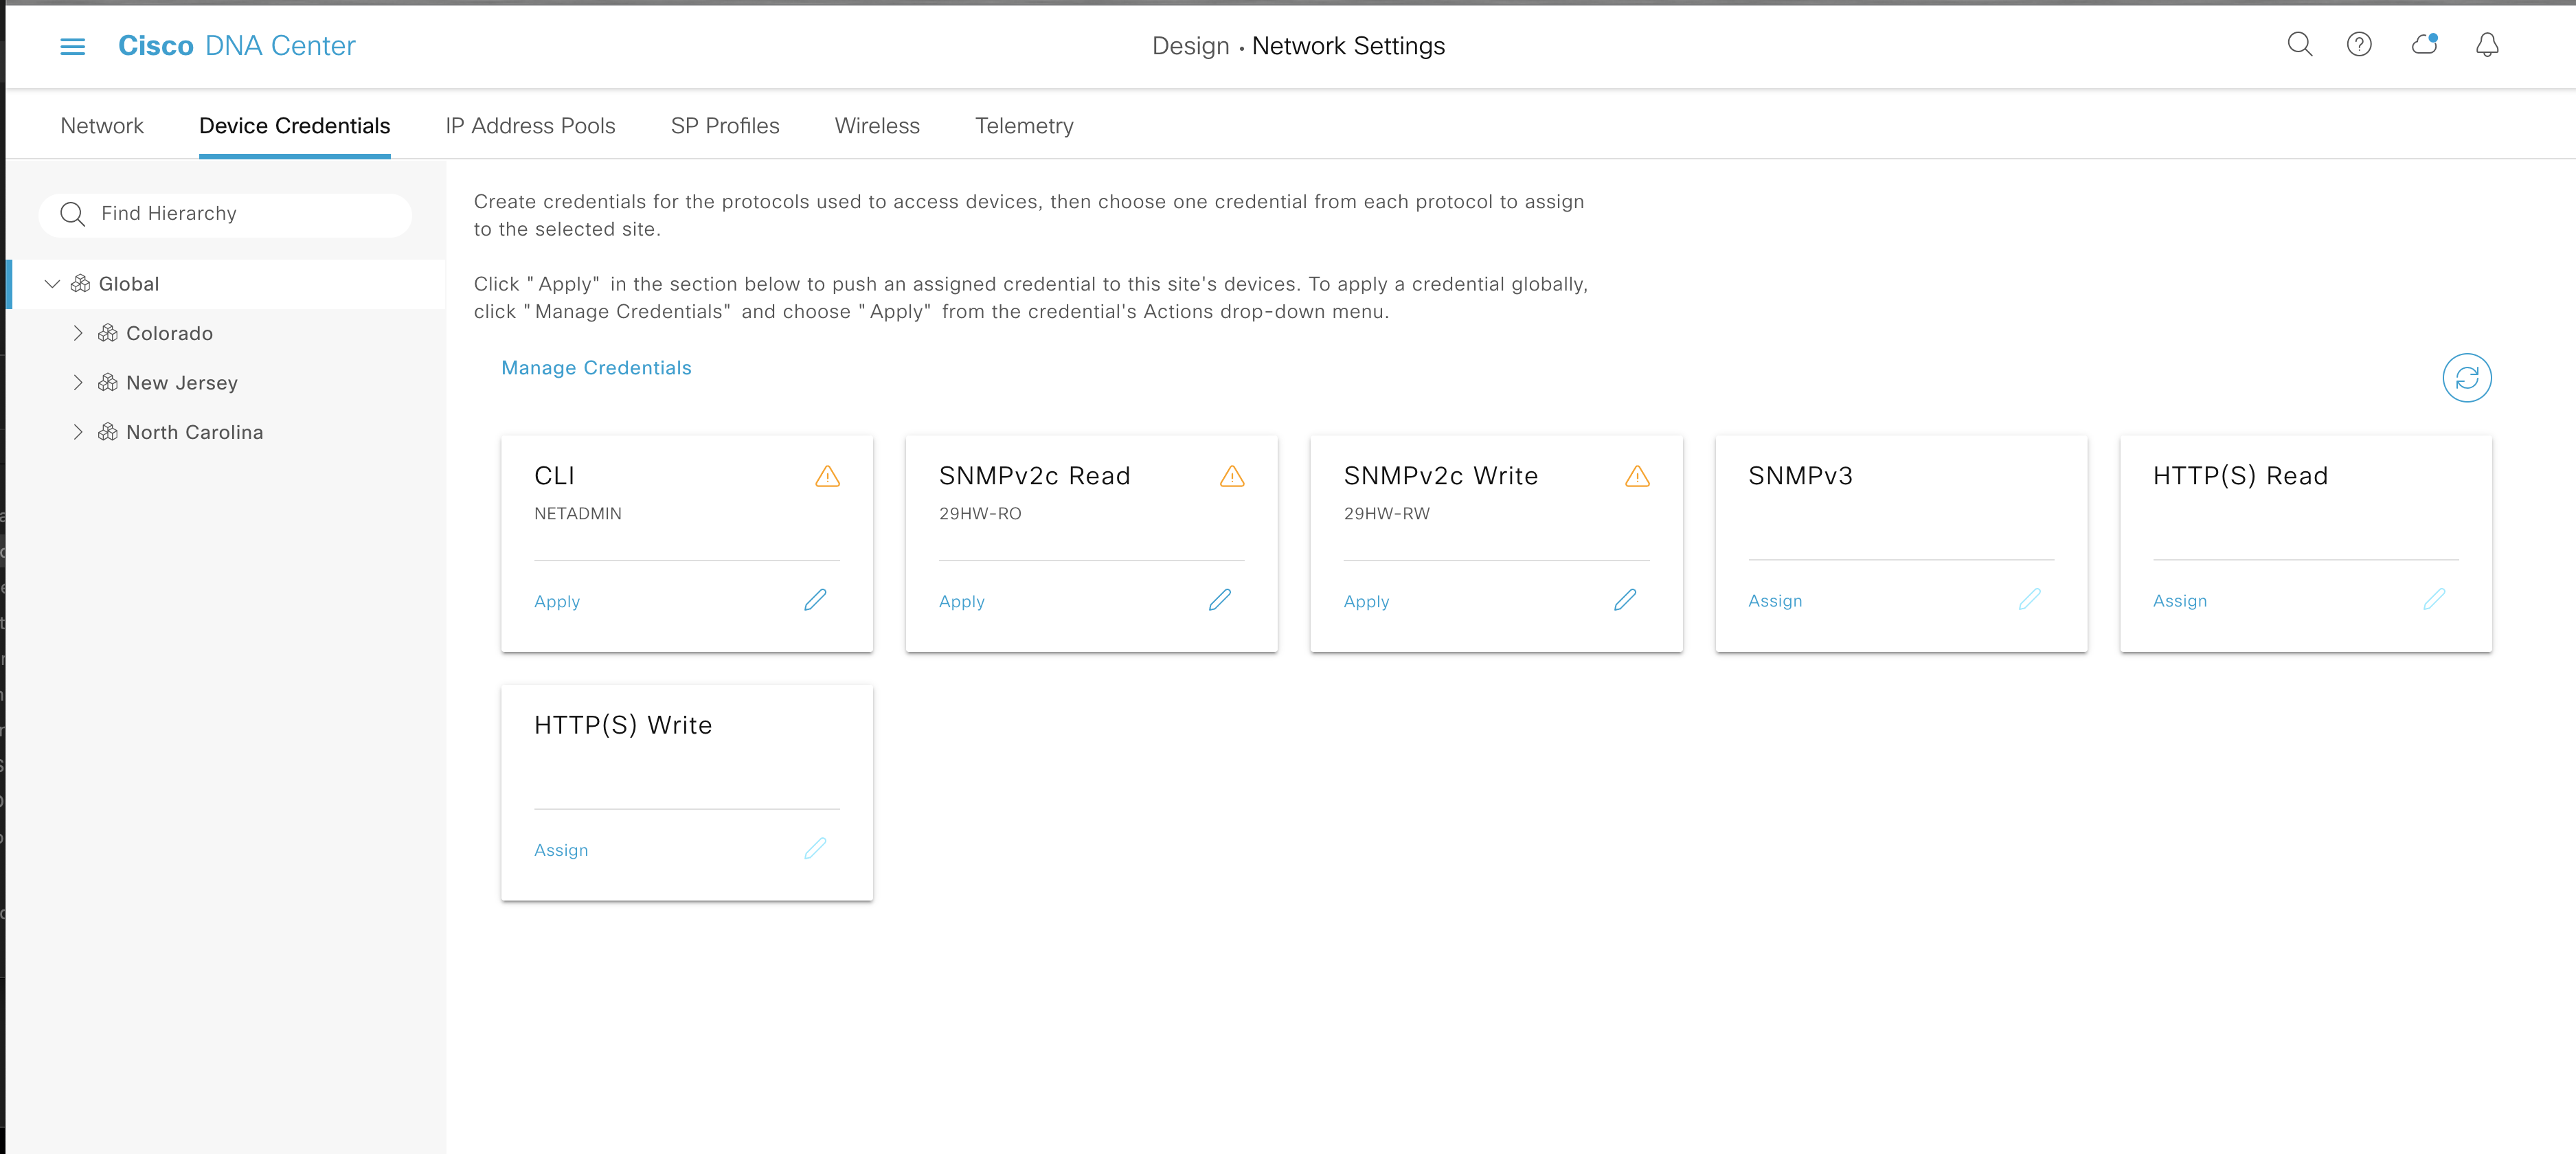Viewport: 2576px width, 1154px height.
Task: Click the search magnifier icon in header
Action: point(2299,45)
